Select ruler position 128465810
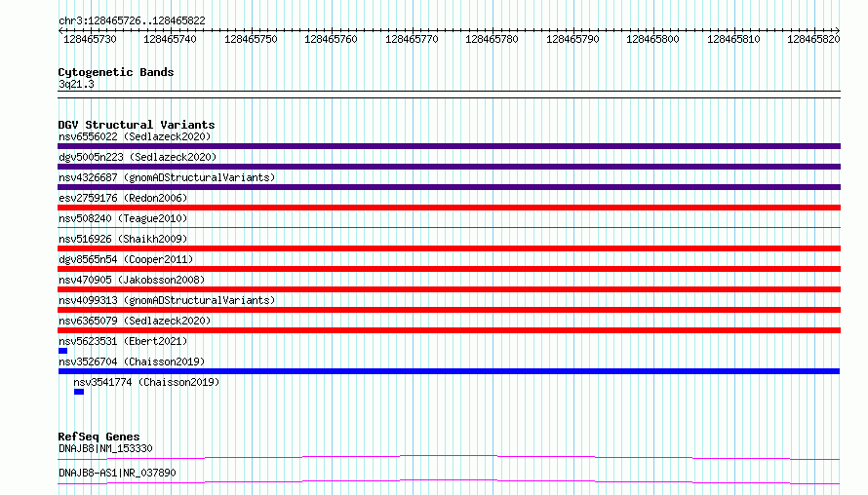868x495 pixels. (x=733, y=39)
